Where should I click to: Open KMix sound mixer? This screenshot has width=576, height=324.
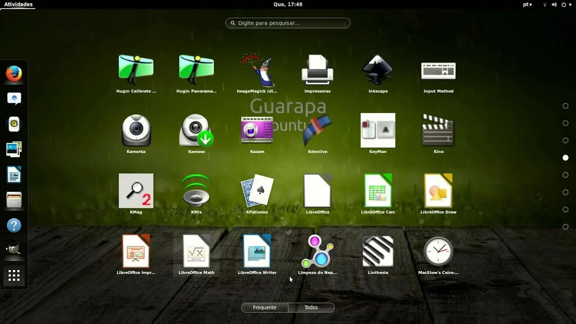pyautogui.click(x=196, y=195)
